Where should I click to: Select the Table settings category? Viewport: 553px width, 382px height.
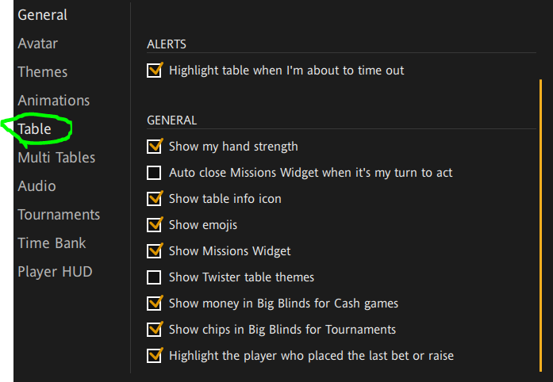point(35,129)
